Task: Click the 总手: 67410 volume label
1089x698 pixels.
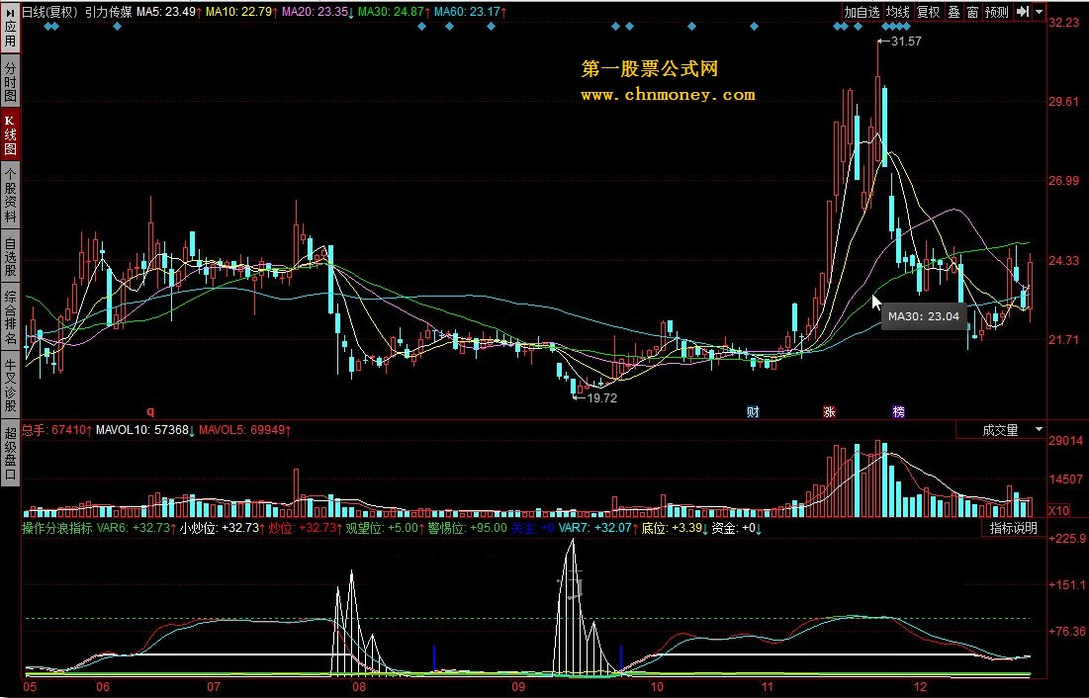Action: click(x=57, y=430)
